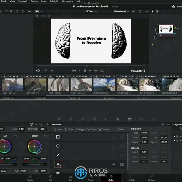Toggle loop playback
Screen dimensions: 182x182
pyautogui.click(x=102, y=71)
